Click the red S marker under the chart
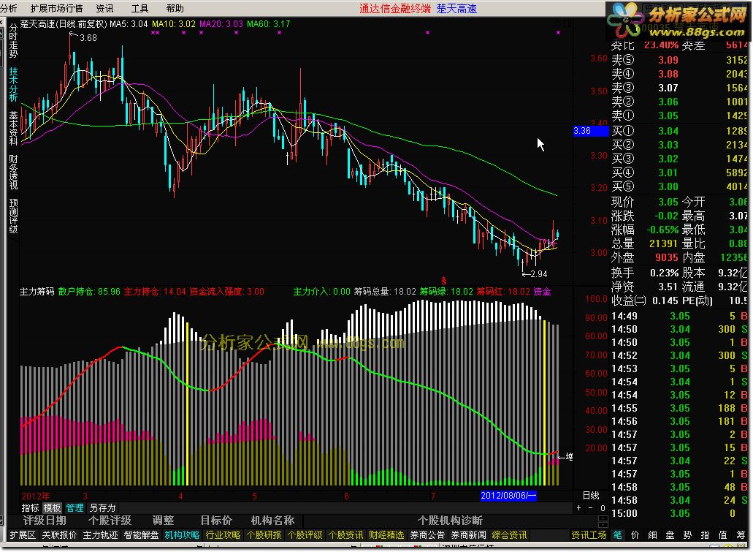This screenshot has width=753, height=552. click(444, 280)
